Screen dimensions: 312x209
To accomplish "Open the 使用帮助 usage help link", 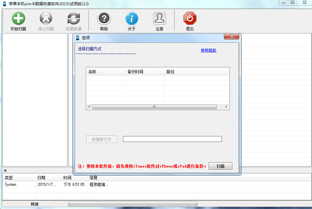I will coord(208,50).
